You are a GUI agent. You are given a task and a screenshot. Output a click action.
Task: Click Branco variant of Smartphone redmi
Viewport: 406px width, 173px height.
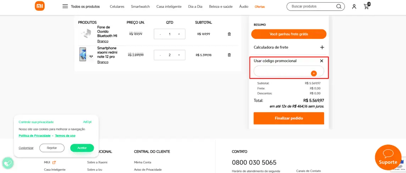(x=103, y=62)
